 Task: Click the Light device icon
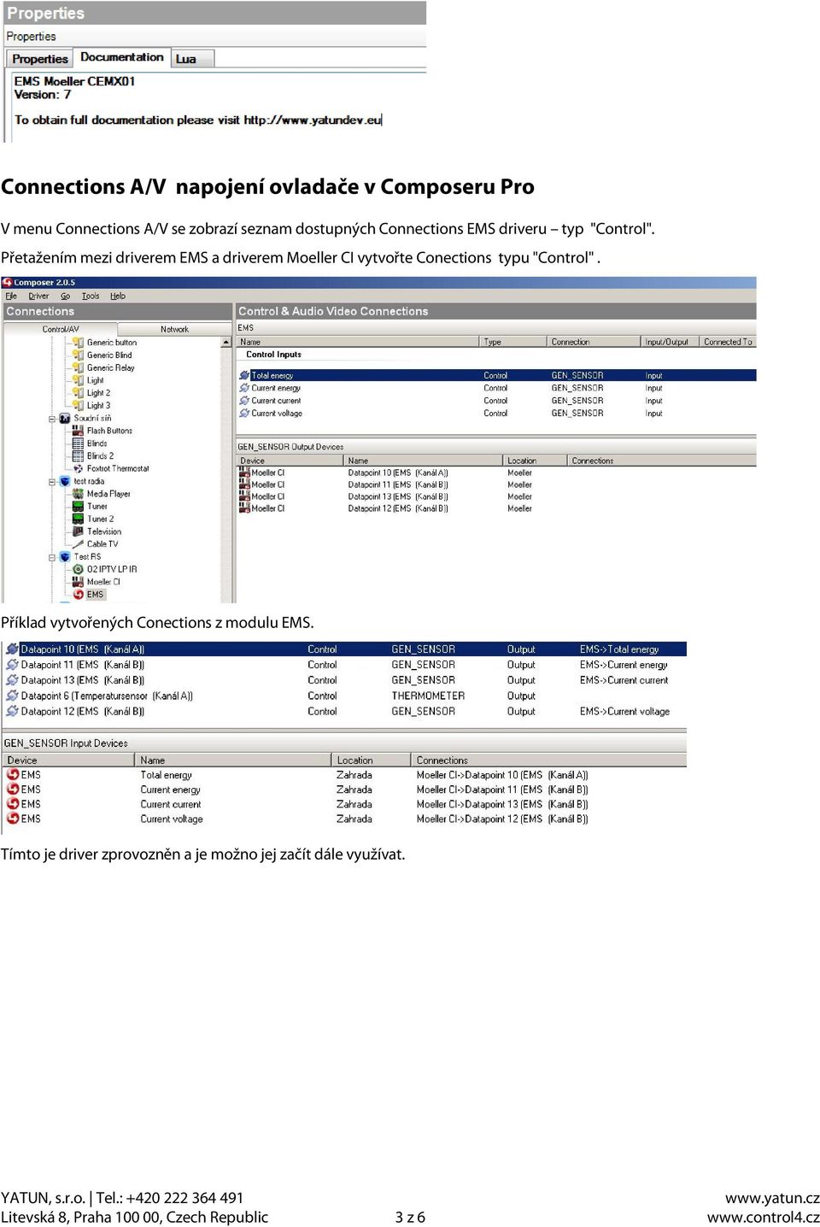point(78,380)
